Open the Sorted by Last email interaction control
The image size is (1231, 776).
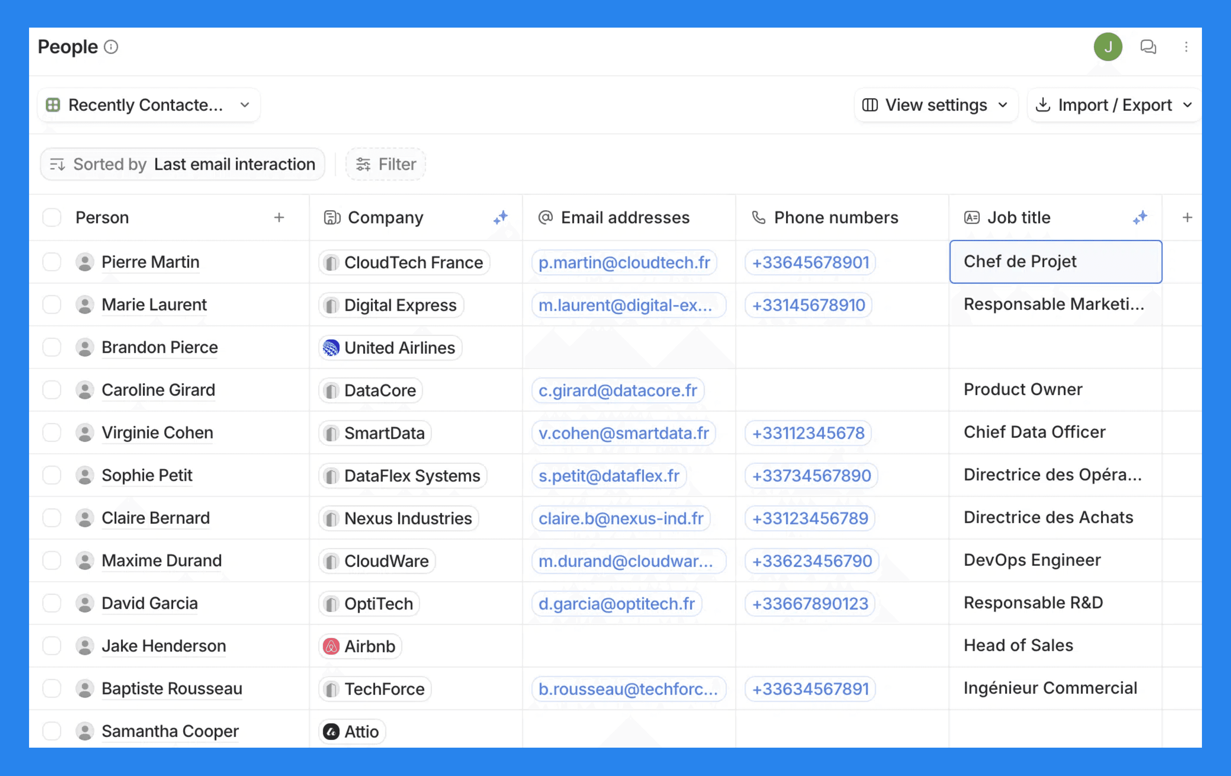182,164
